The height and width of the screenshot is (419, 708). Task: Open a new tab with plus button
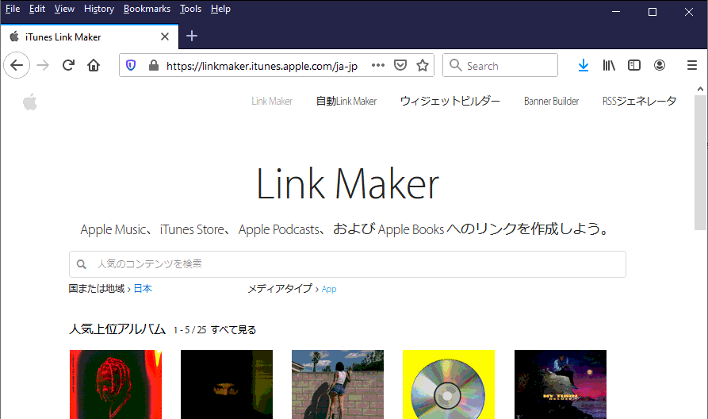[192, 37]
